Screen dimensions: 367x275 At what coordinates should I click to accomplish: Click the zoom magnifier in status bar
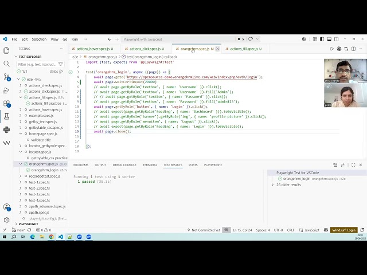227,230
